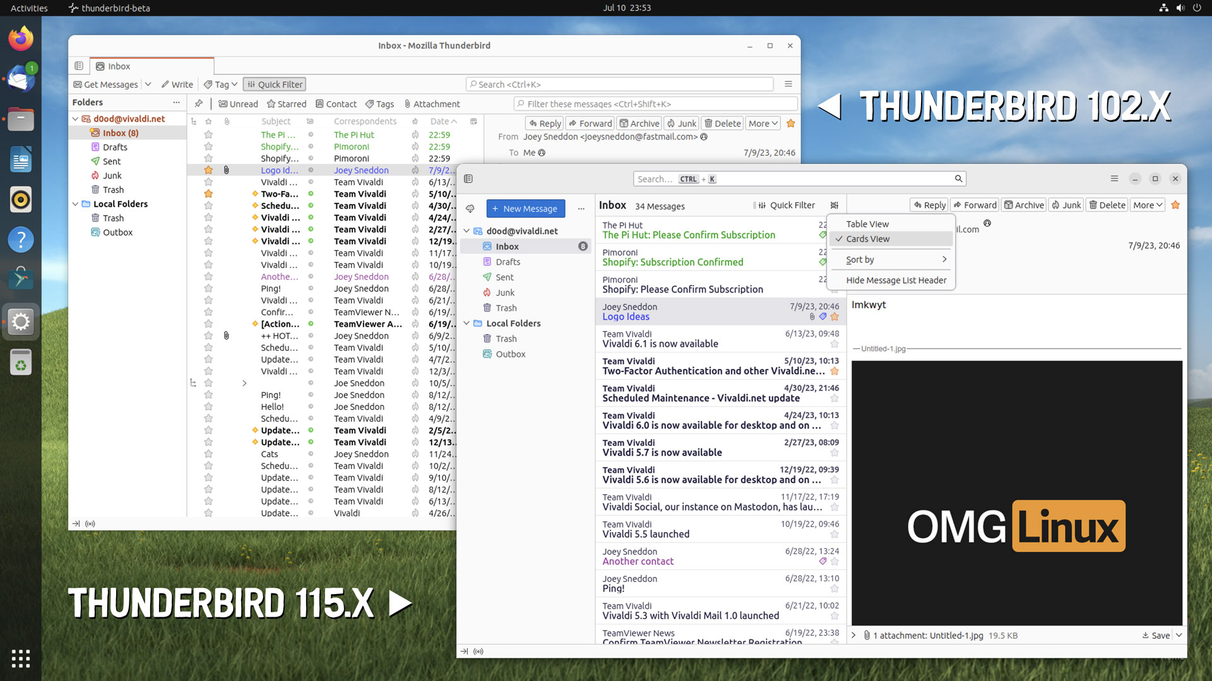Open the More actions dropdown
The height and width of the screenshot is (681, 1212).
tap(1147, 205)
